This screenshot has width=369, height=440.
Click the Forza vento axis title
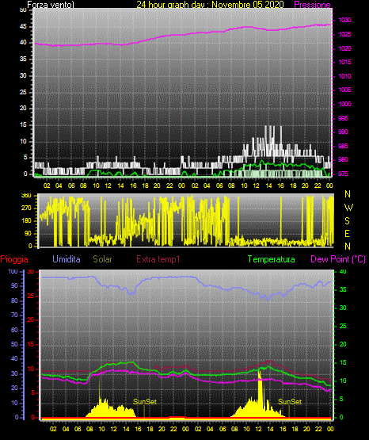tap(51, 5)
